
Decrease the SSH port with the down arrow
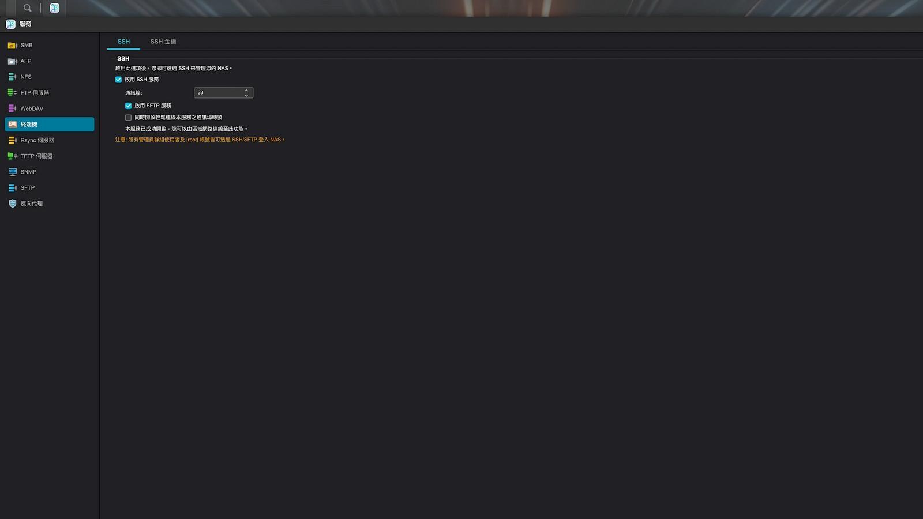tap(246, 95)
